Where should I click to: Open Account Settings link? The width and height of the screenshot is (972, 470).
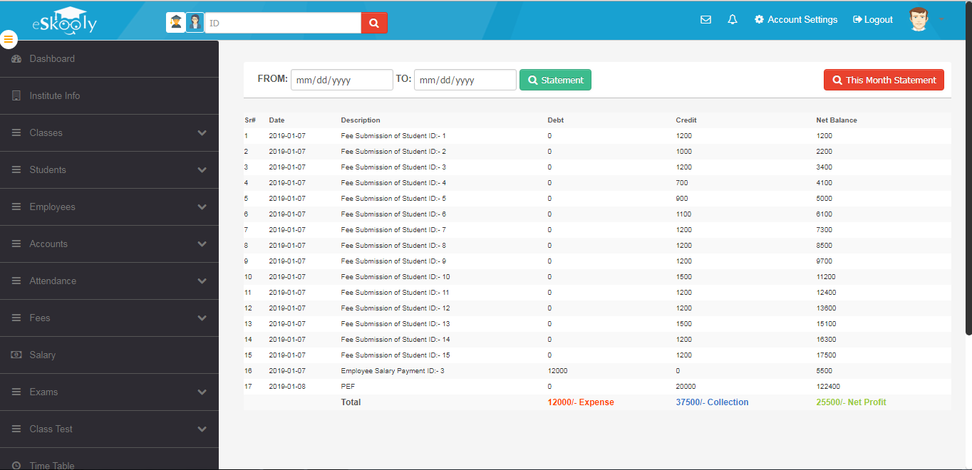pyautogui.click(x=796, y=20)
